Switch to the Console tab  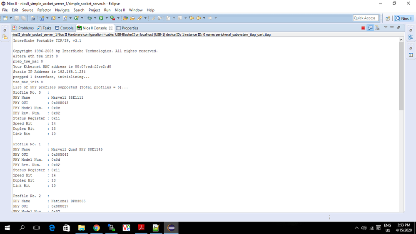coord(64,28)
